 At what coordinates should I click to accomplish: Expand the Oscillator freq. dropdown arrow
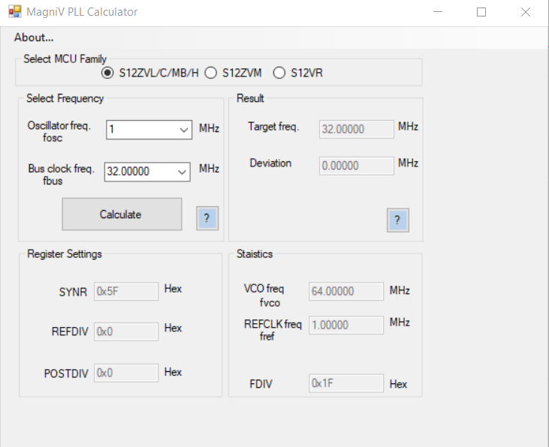pos(184,130)
